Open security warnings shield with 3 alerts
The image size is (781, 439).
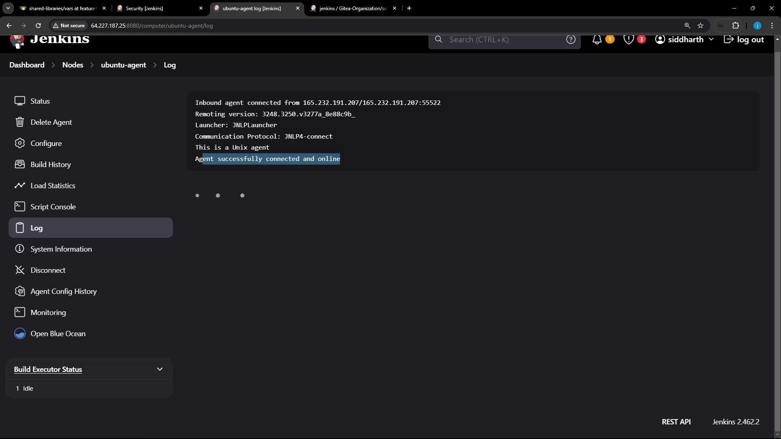pyautogui.click(x=628, y=39)
